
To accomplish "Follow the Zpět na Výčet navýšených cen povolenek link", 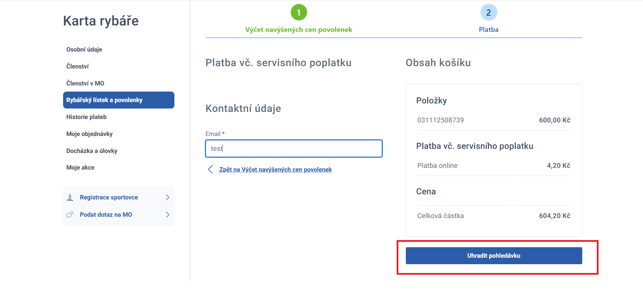I will click(x=276, y=169).
